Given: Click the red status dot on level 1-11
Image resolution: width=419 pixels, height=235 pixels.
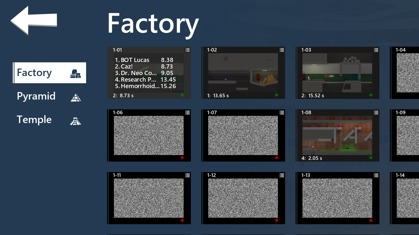Looking at the screenshot, I should tap(182, 220).
